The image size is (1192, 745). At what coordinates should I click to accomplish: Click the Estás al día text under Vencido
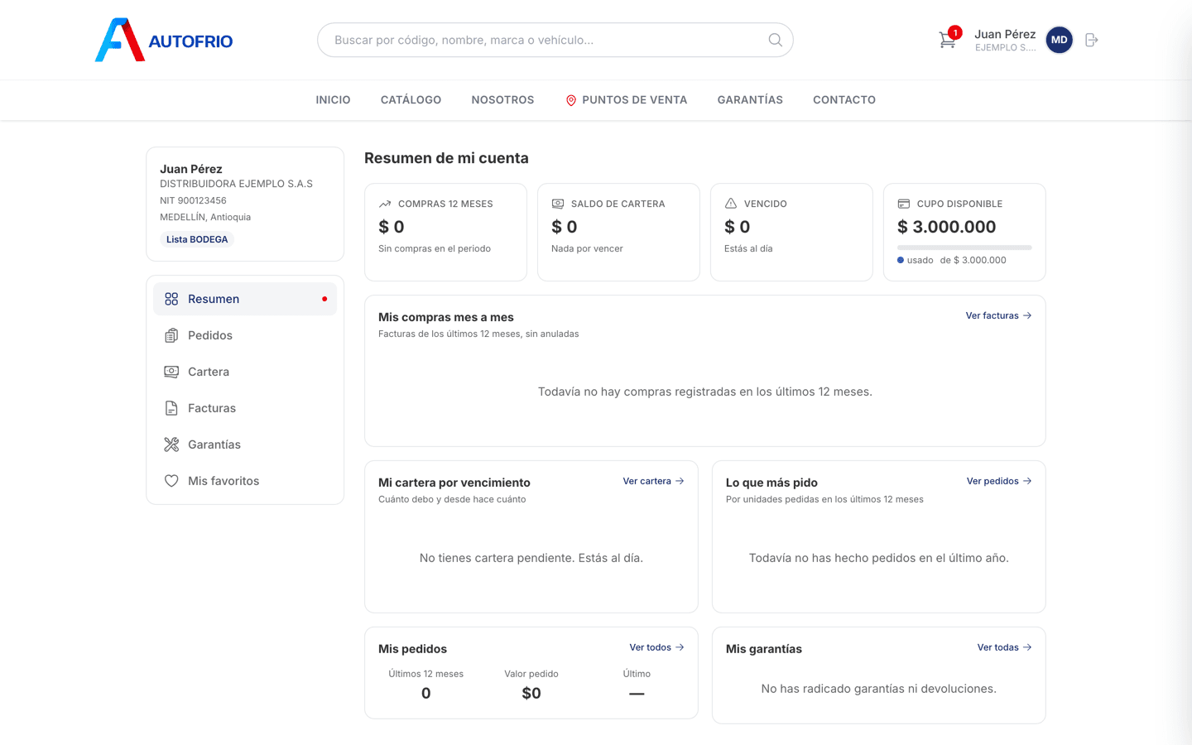click(748, 248)
